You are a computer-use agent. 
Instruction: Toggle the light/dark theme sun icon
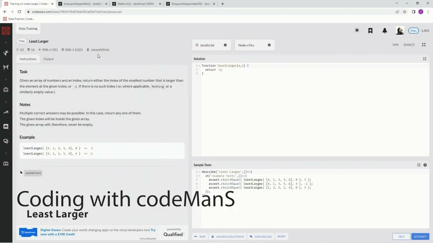[x=357, y=30]
